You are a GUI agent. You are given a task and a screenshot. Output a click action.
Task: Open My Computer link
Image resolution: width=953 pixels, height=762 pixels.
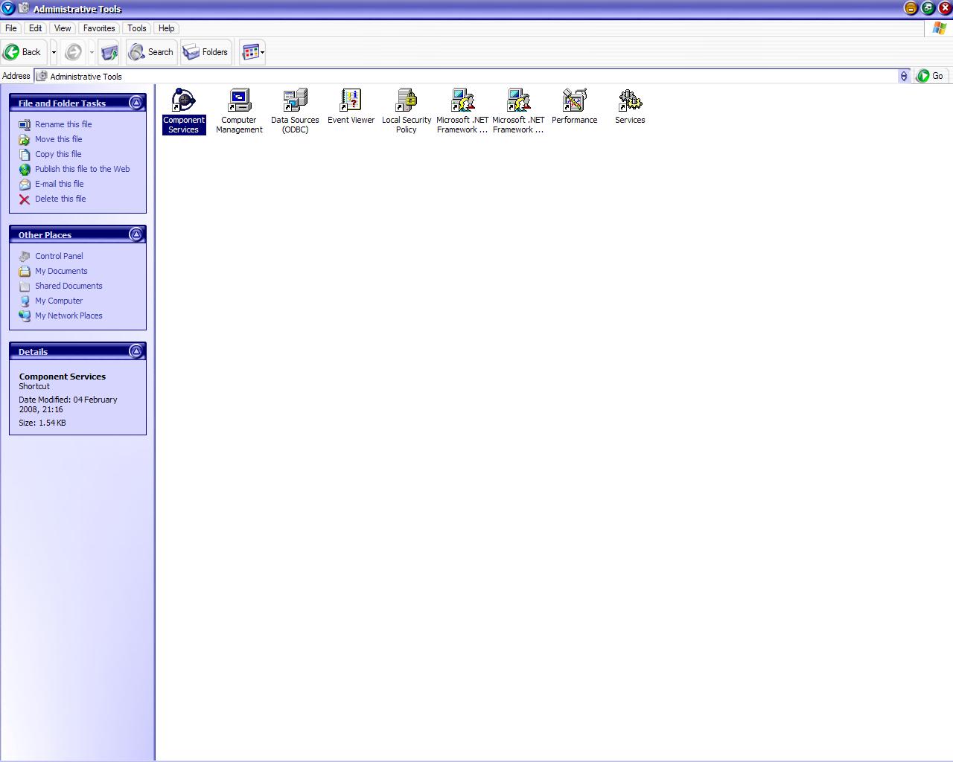(59, 301)
